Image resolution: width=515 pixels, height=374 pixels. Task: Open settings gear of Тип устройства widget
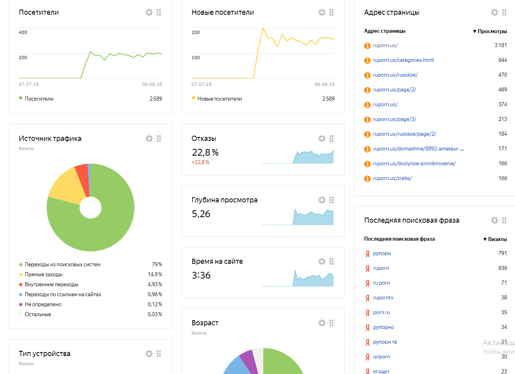tap(149, 354)
